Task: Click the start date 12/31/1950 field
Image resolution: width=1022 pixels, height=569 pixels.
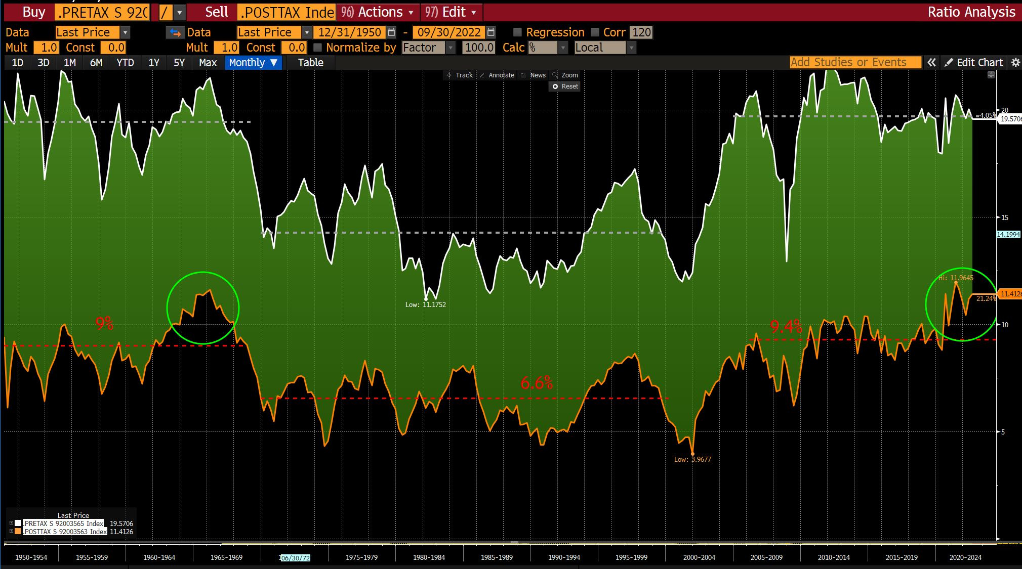Action: tap(349, 32)
